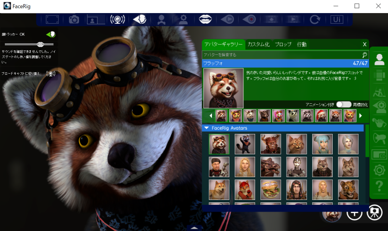Switch to the カスタム化 tab

coord(259,44)
